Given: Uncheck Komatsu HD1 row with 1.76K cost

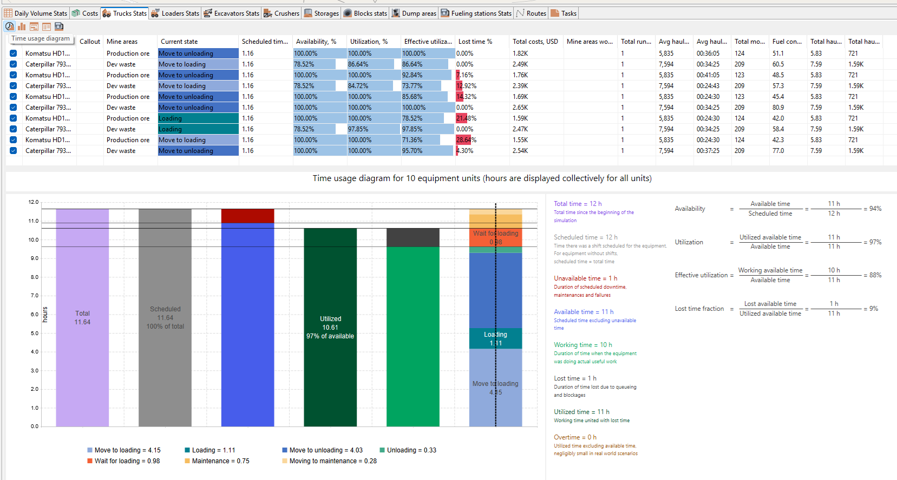Looking at the screenshot, I should tap(13, 75).
